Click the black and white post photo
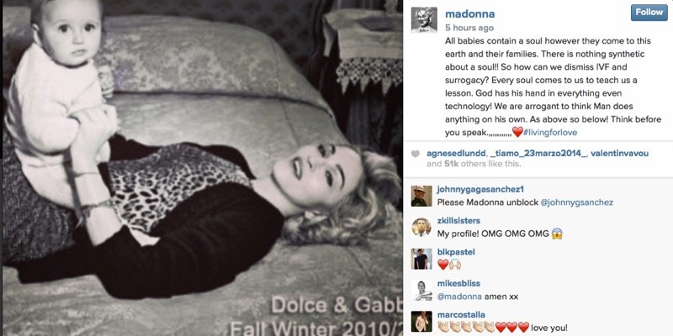Viewport: 673px width, 336px height. [203, 168]
